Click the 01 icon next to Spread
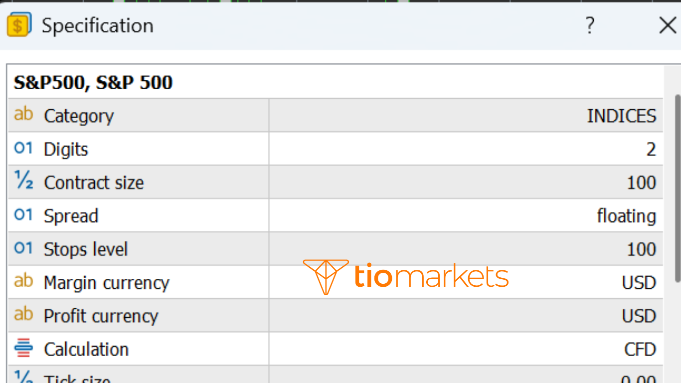Screen dimensions: 681x383 [x=22, y=215]
